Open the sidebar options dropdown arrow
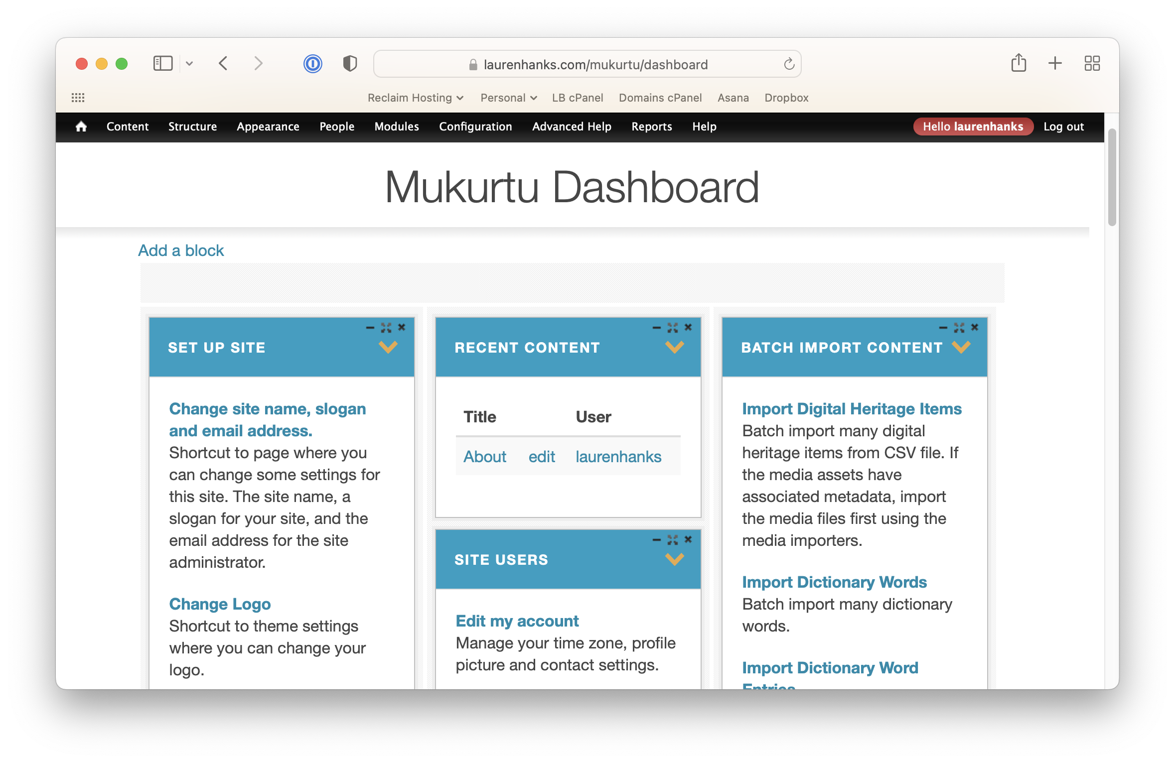The width and height of the screenshot is (1175, 763). pyautogui.click(x=189, y=64)
